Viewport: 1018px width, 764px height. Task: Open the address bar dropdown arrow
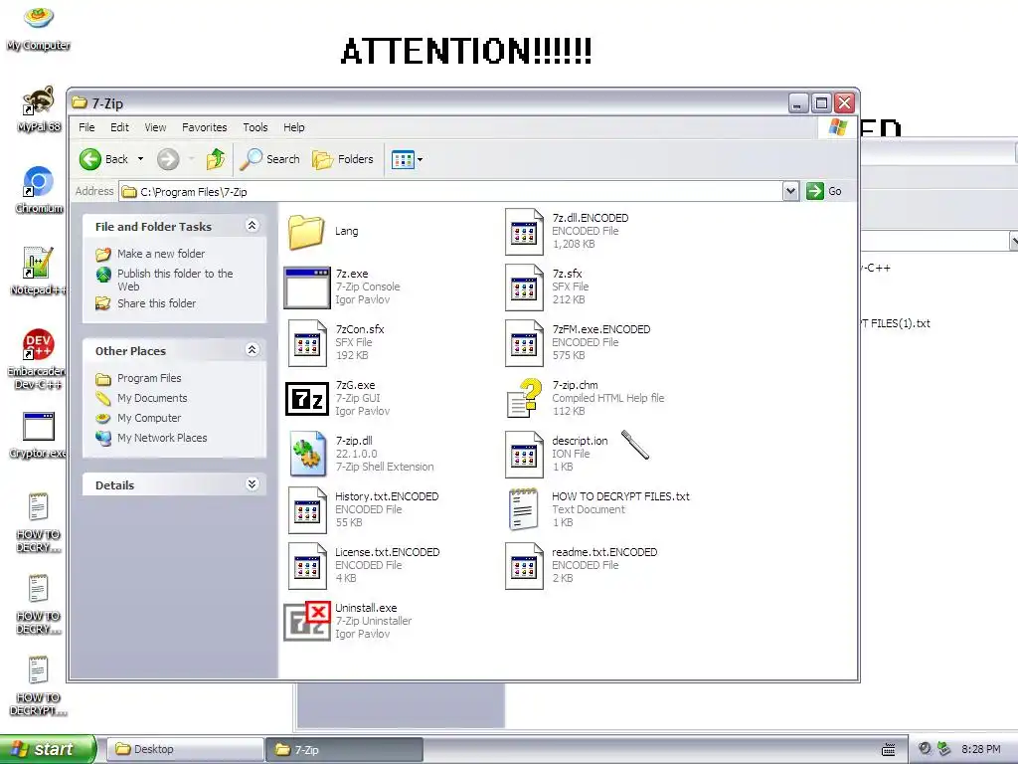point(790,191)
